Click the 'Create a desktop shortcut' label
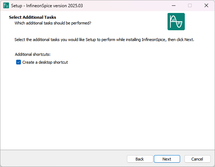Screen dimensions: 215x167 (45, 62)
